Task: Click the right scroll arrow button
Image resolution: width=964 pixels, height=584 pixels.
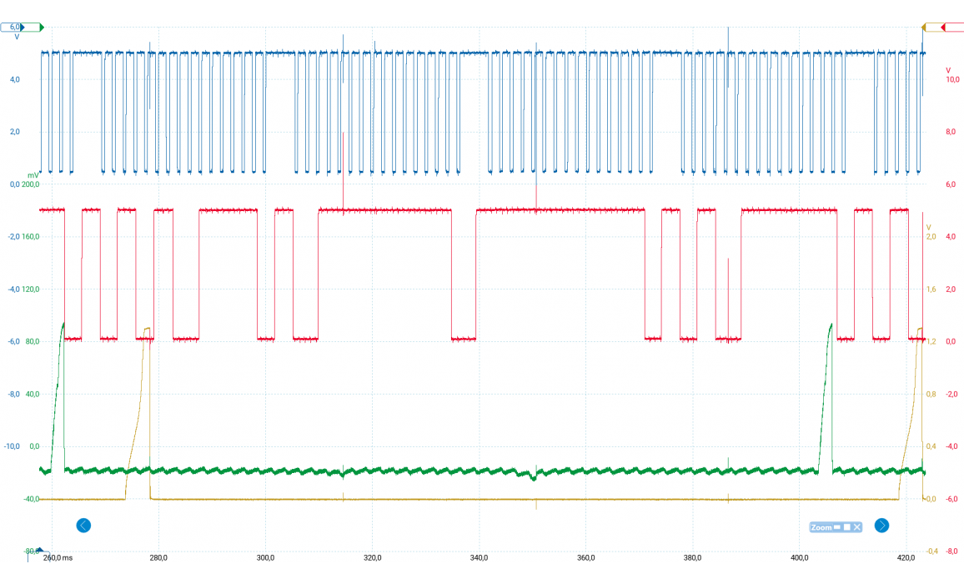Action: (x=881, y=526)
